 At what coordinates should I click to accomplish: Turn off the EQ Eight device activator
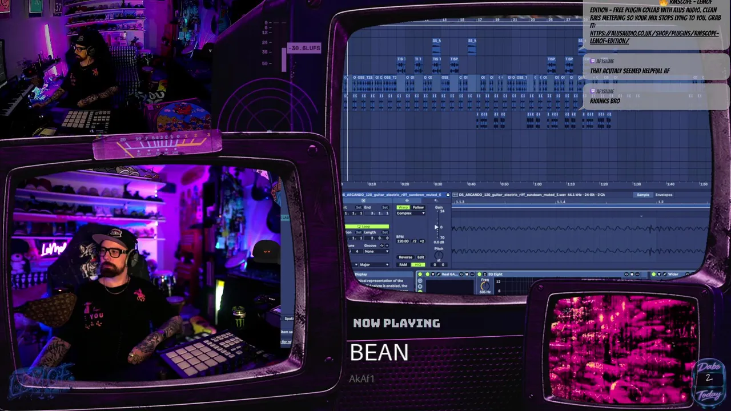pyautogui.click(x=479, y=274)
